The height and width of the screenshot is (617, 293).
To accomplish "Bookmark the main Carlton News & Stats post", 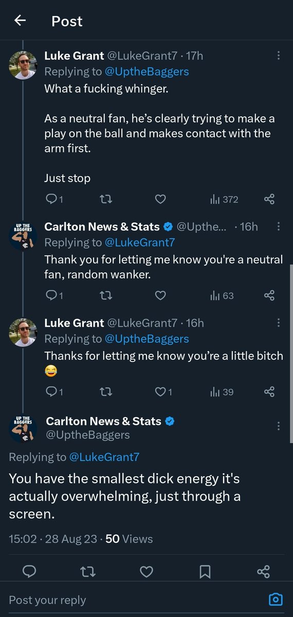I will pos(205,571).
